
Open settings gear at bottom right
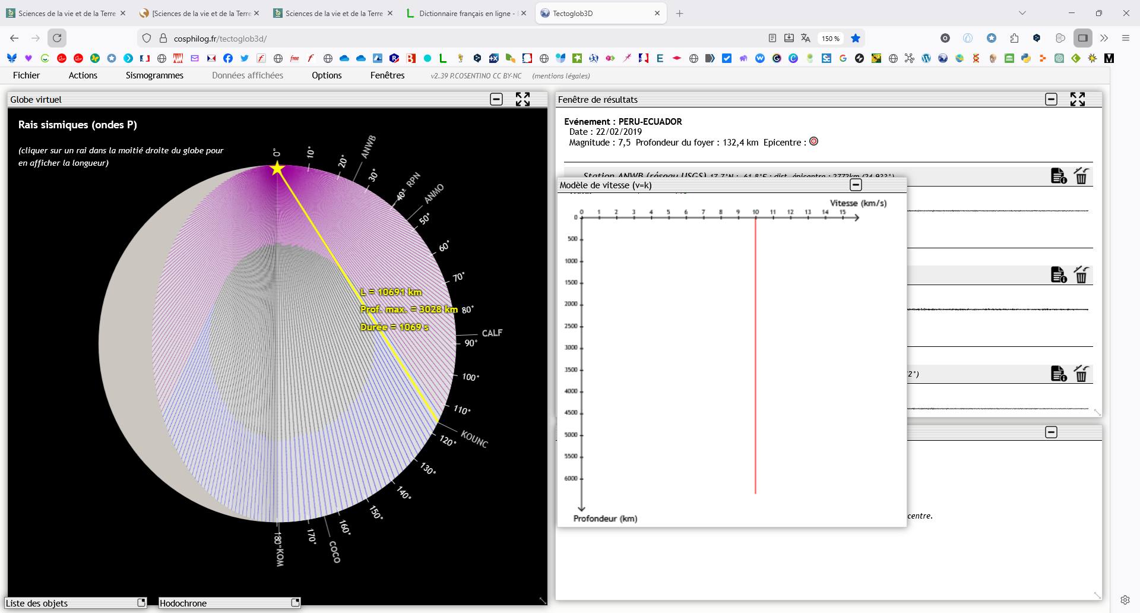click(x=1125, y=600)
